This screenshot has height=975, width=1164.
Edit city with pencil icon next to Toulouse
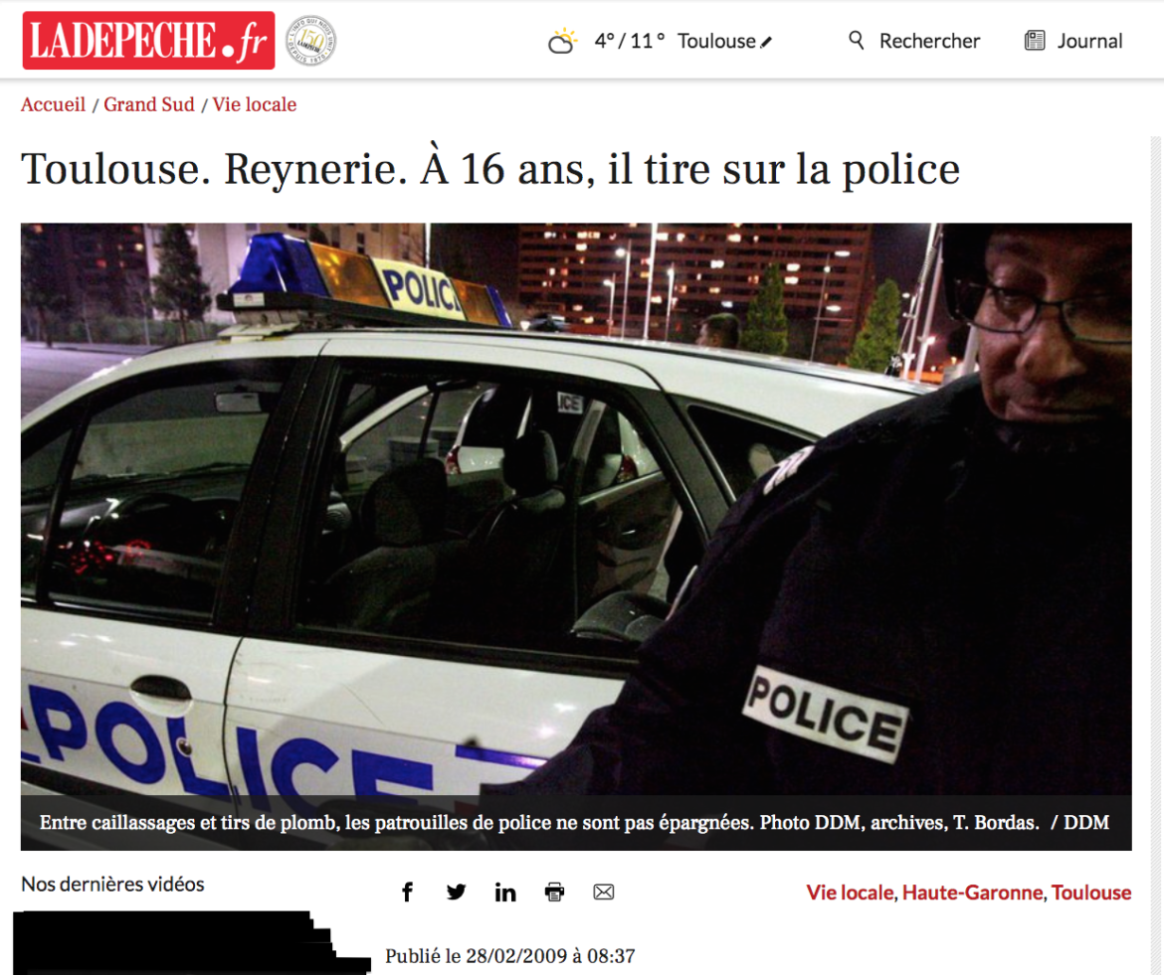[767, 43]
